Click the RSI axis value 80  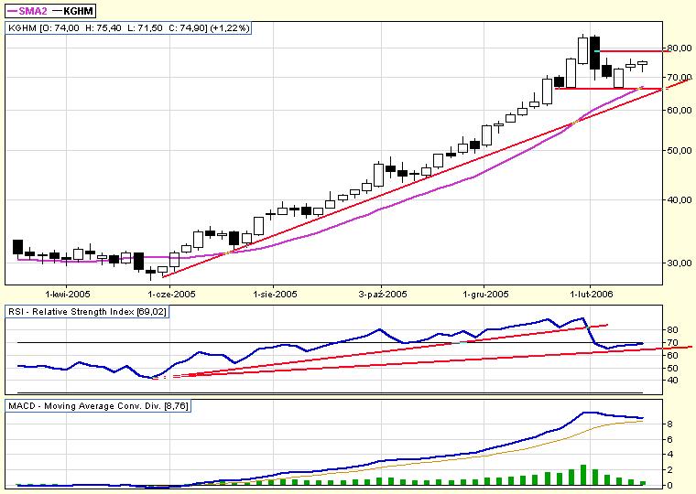[x=672, y=330]
